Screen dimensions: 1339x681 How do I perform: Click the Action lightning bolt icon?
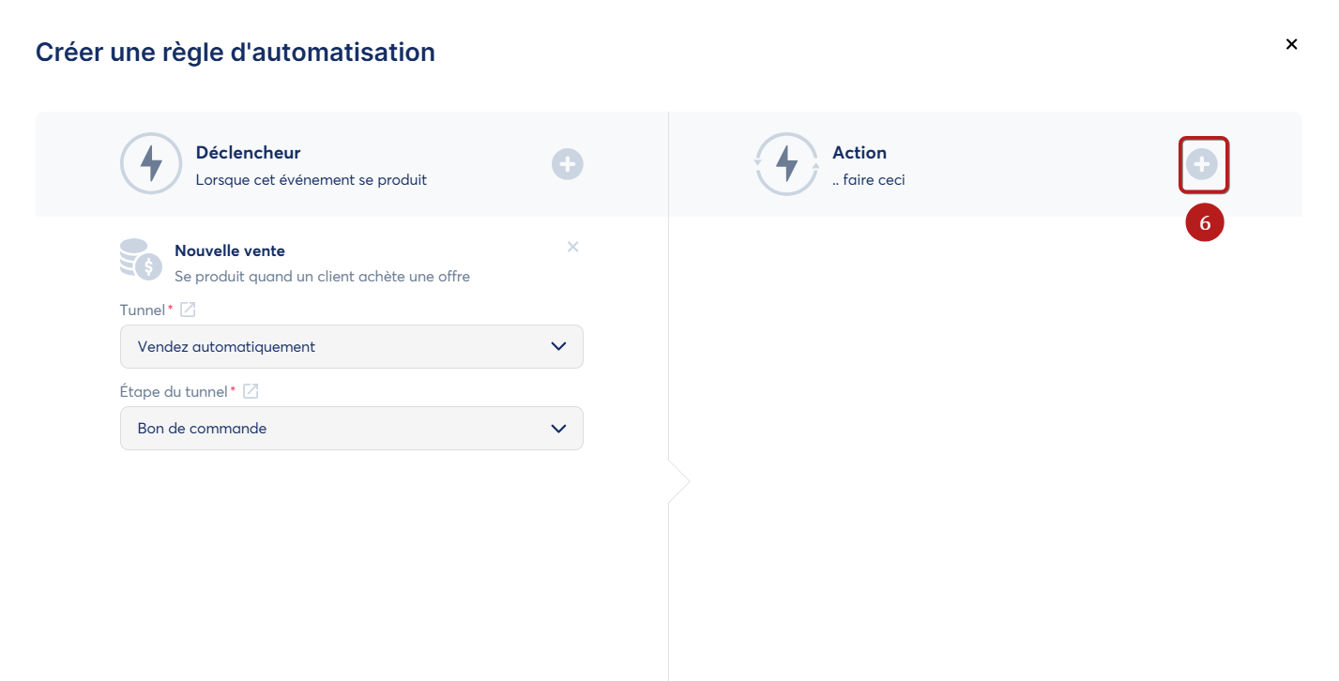[787, 164]
